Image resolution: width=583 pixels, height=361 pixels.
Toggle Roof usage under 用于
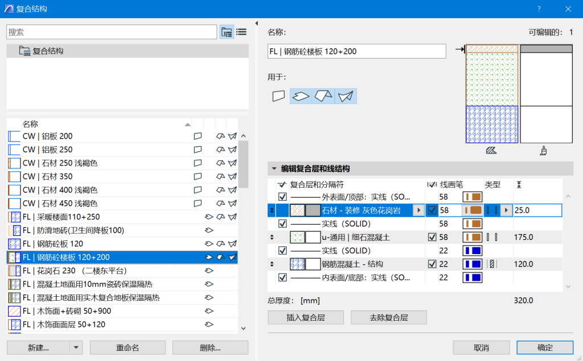pos(323,96)
